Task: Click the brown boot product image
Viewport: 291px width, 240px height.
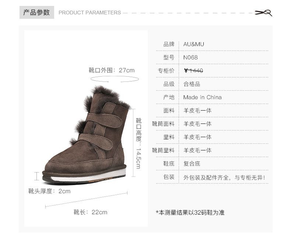Action: pyautogui.click(x=84, y=135)
